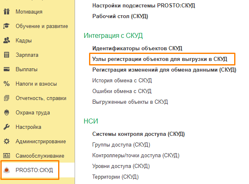Go to Охрана труда section
Viewport: 249px width, 184px height.
[x=33, y=113]
